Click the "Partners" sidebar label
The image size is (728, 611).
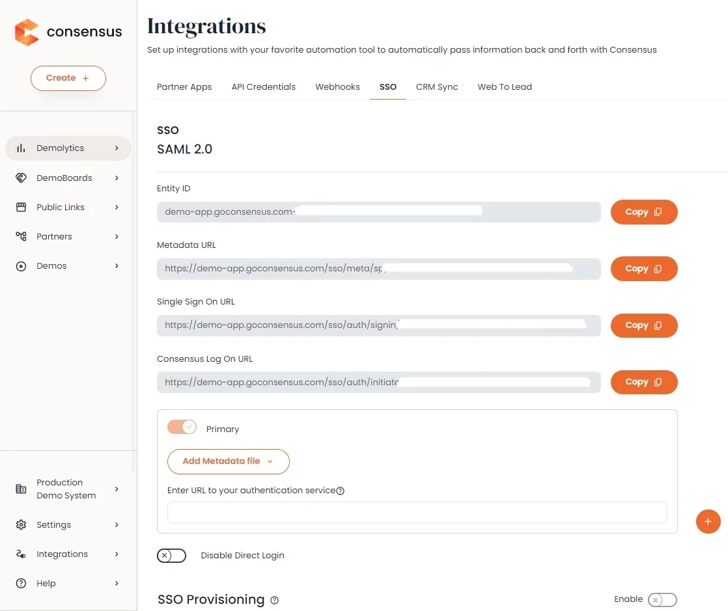(54, 236)
